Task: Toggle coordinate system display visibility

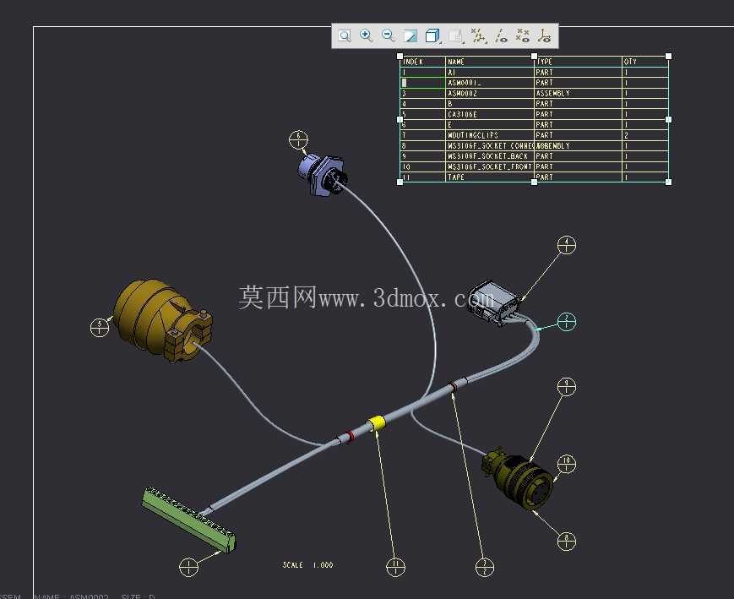Action: 545,35
